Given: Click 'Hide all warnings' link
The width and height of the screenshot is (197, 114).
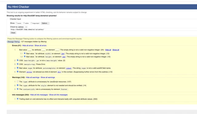Looking at the screenshot, I should pos(33,77).
